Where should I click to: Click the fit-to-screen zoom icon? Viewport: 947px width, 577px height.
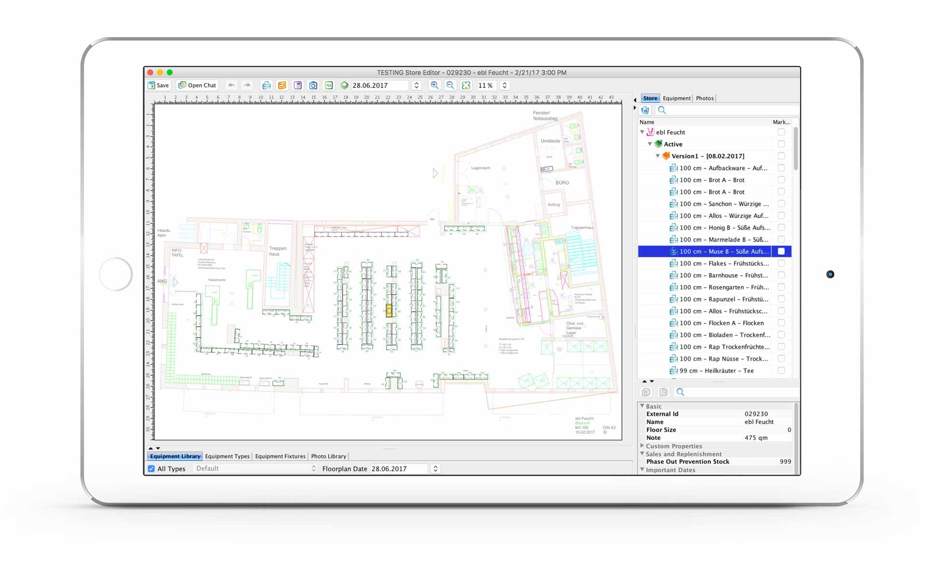click(x=466, y=85)
